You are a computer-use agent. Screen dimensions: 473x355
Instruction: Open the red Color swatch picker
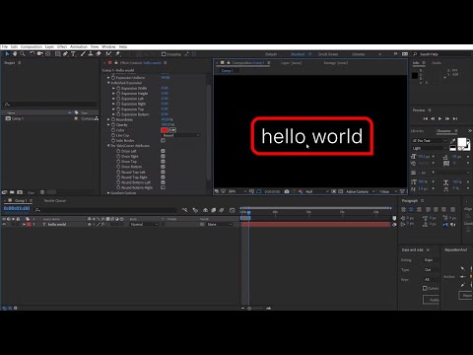[x=165, y=130]
